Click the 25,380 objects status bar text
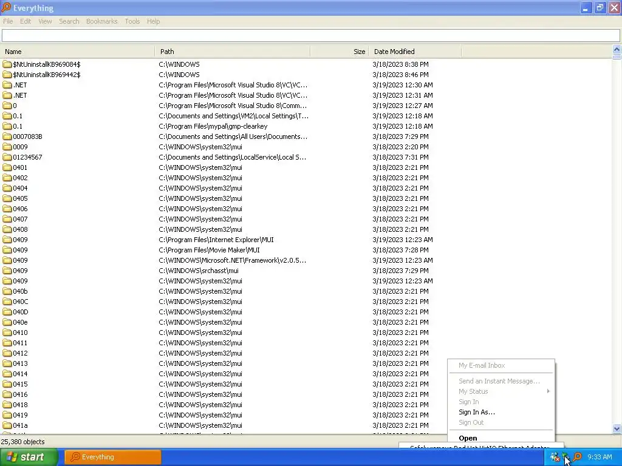 click(x=22, y=442)
